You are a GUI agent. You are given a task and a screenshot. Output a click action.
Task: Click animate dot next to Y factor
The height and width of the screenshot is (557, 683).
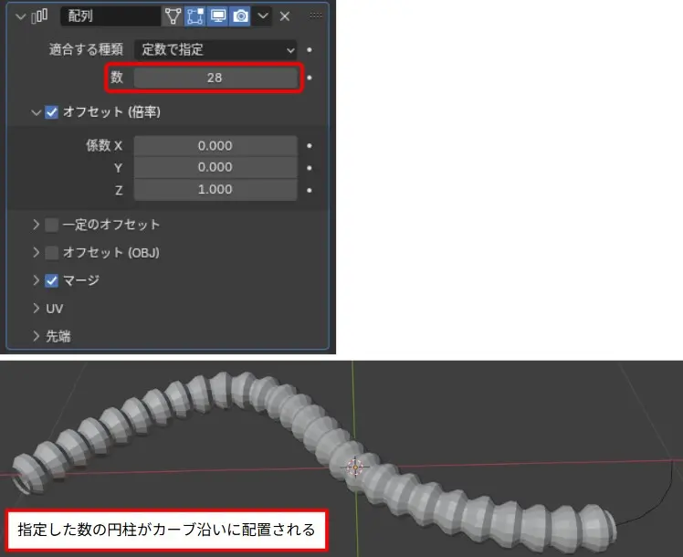310,168
